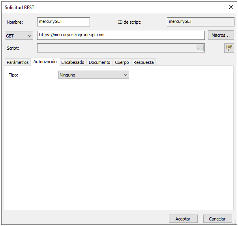Click the URL field with mercuryretrogradeapi.com
Image resolution: width=238 pixels, height=226 pixels.
pyautogui.click(x=121, y=35)
